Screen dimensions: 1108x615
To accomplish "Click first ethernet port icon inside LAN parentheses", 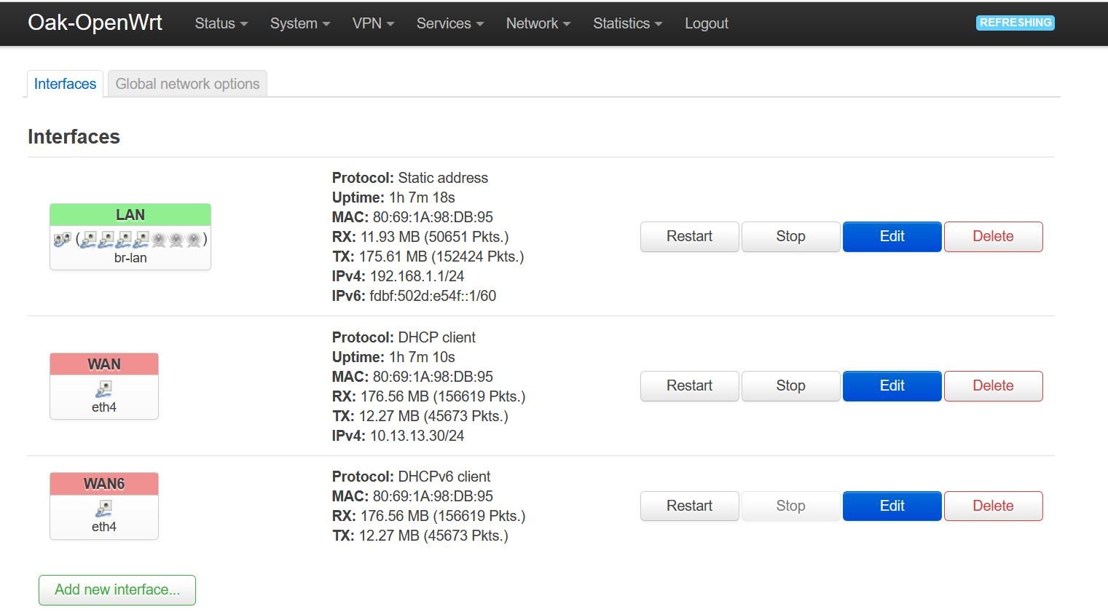I will click(x=89, y=239).
